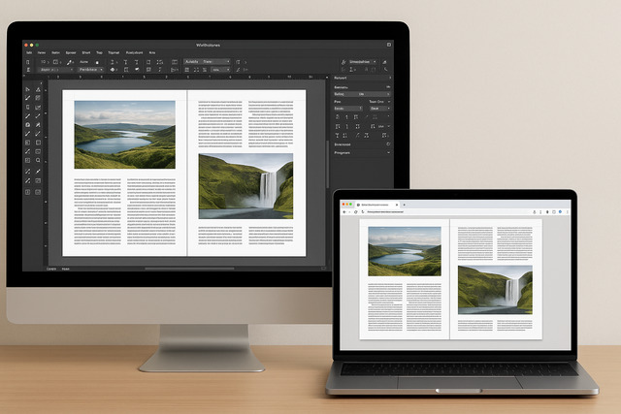621x414 pixels.
Task: Open the Kria menu in the menu bar
Action: click(x=152, y=52)
